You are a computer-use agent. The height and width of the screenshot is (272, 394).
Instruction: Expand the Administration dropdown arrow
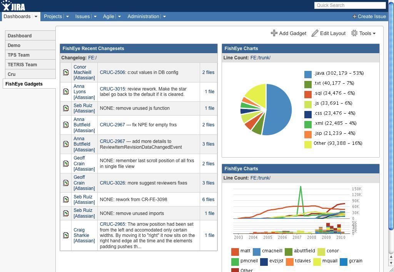(x=164, y=17)
